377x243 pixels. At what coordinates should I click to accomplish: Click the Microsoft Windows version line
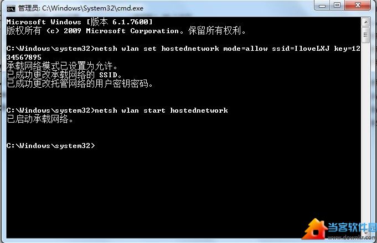79,22
